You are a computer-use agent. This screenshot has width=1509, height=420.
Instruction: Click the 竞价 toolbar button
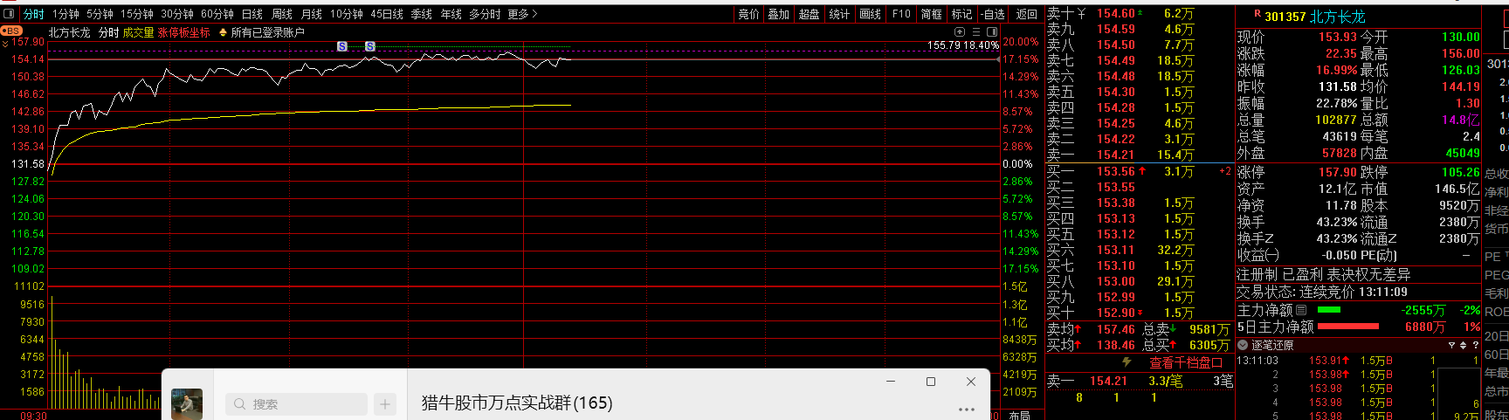(748, 14)
